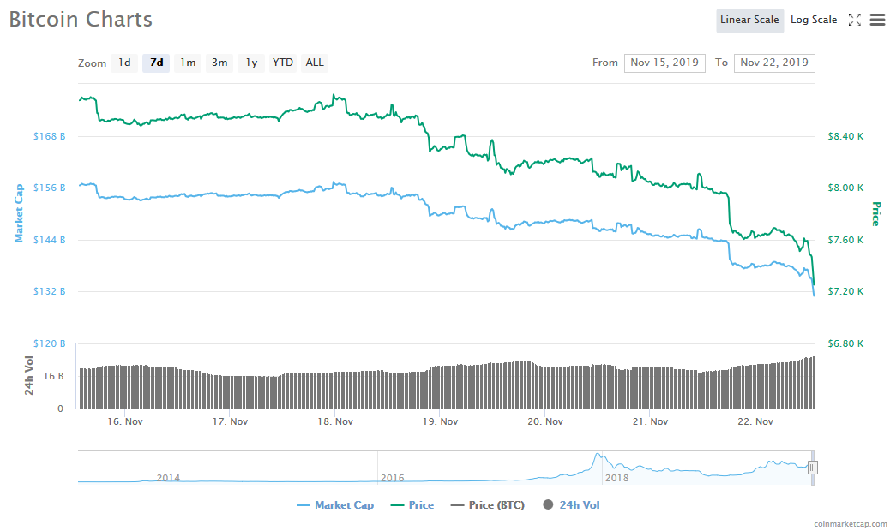Set zoom to 1m
896x531 pixels.
(x=188, y=63)
